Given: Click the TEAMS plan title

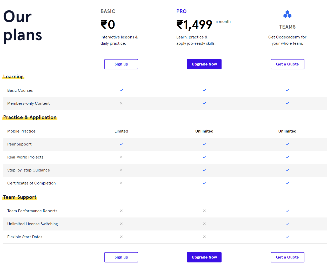Looking at the screenshot, I should 287,27.
